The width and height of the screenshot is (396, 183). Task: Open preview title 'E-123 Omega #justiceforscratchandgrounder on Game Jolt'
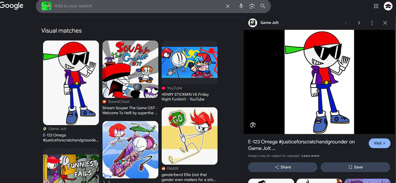(301, 145)
